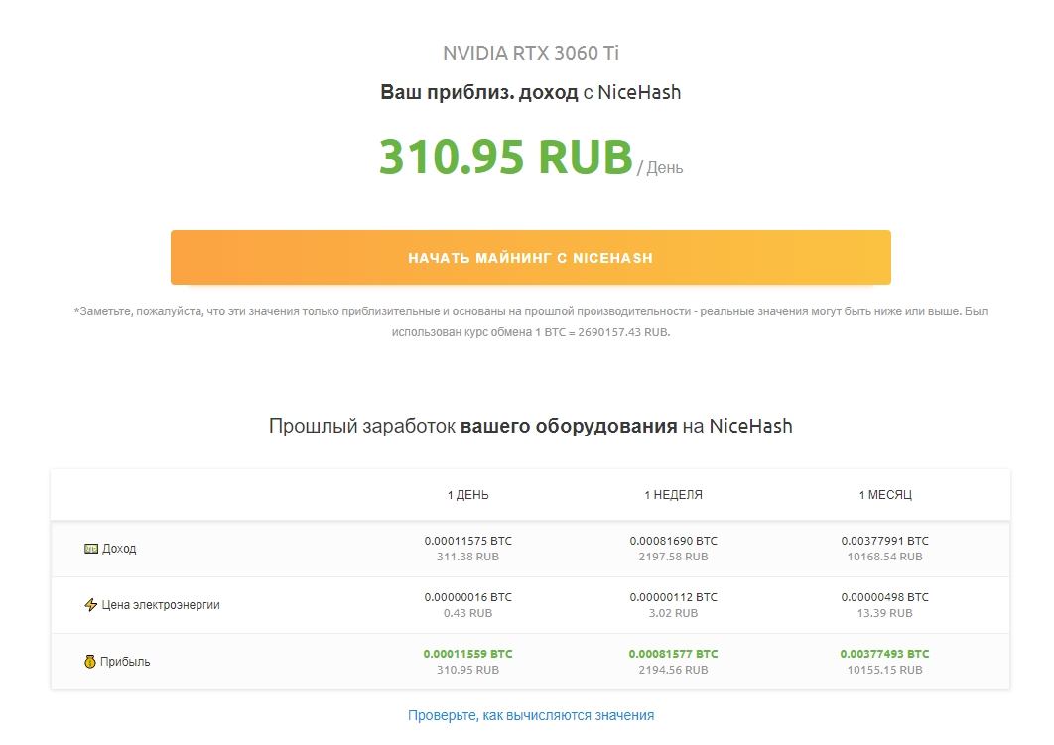
Task: Select the 1 МЕСЯЦ column header
Action: [884, 494]
